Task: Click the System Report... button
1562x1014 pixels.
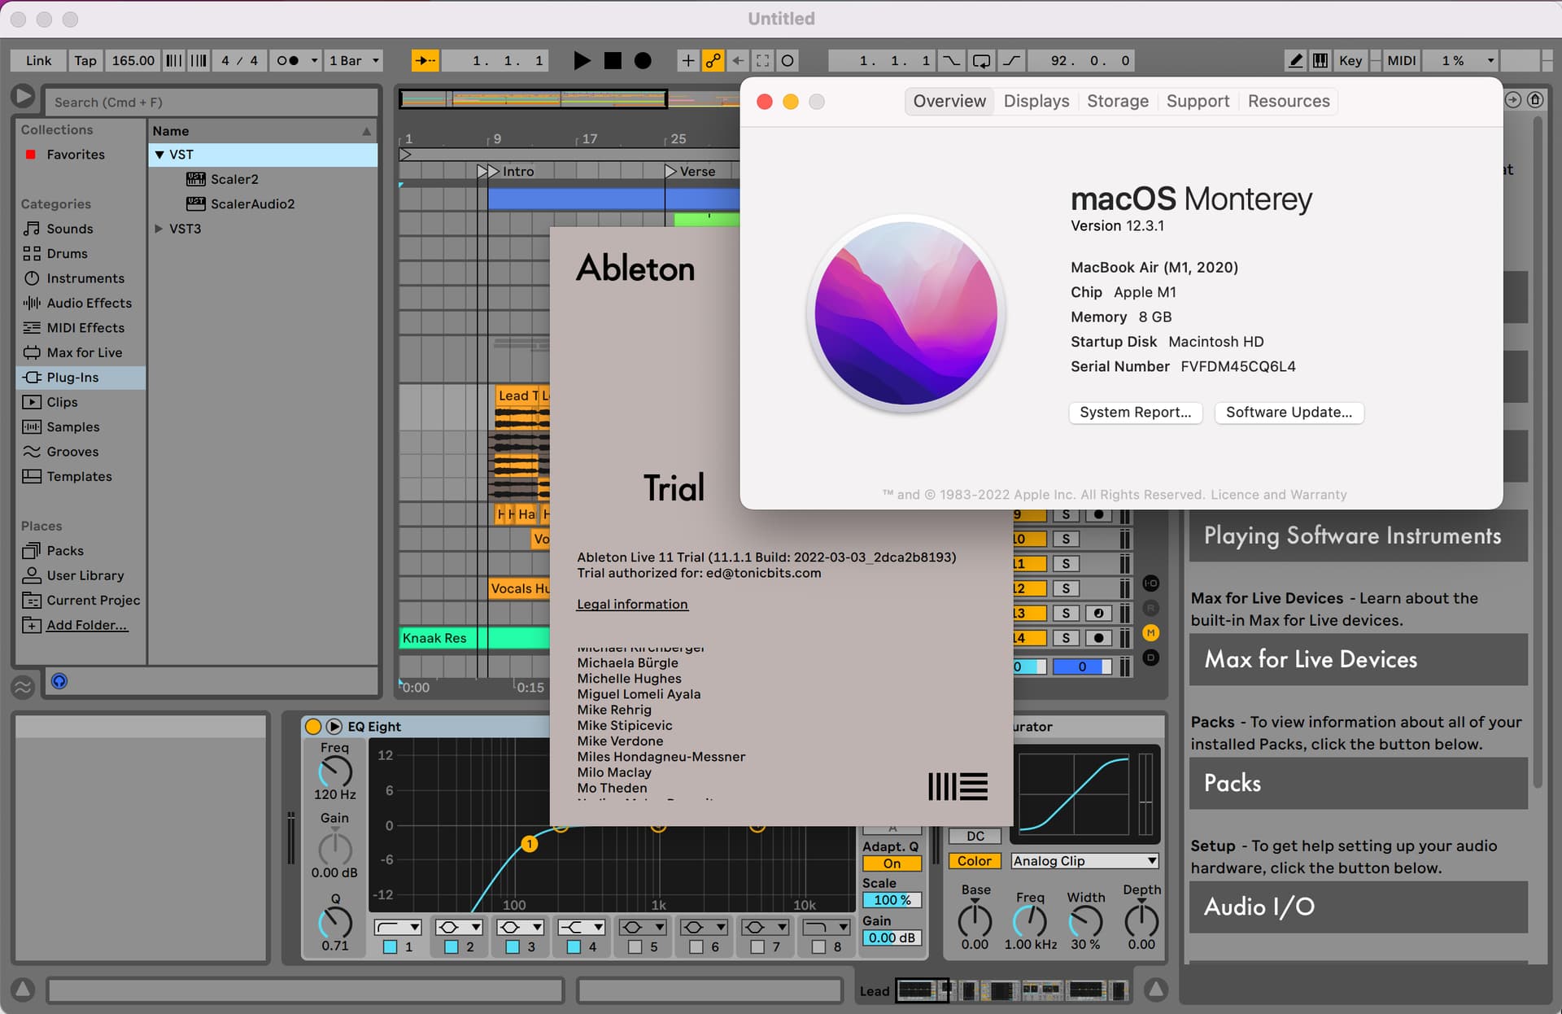Action: [1135, 413]
